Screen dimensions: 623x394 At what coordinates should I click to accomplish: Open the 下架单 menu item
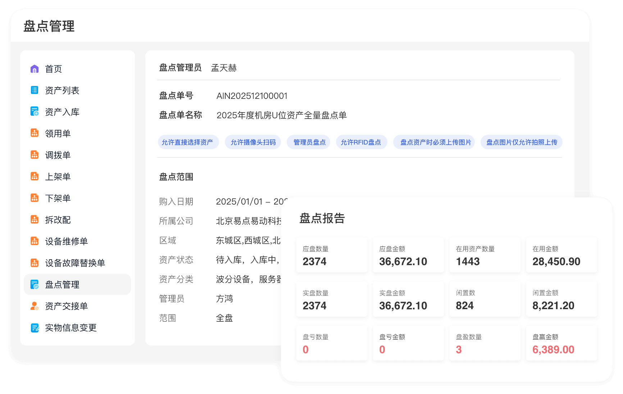point(58,198)
